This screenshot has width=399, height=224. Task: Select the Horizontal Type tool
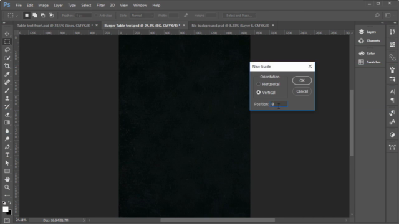(x=7, y=155)
